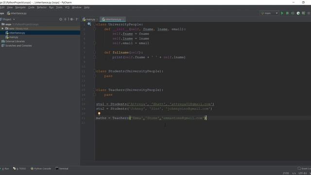Click the profiler icon in run toolbar
Screen dimensions: 311x175
pos(298,13)
